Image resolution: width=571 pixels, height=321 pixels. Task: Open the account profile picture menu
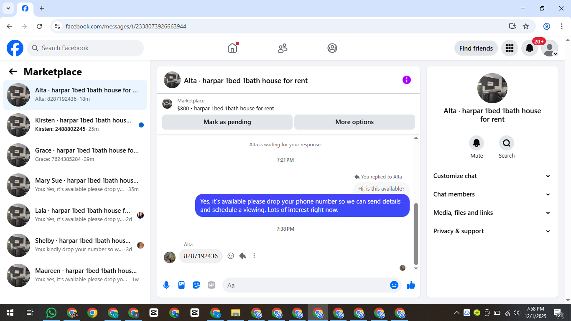click(x=550, y=48)
